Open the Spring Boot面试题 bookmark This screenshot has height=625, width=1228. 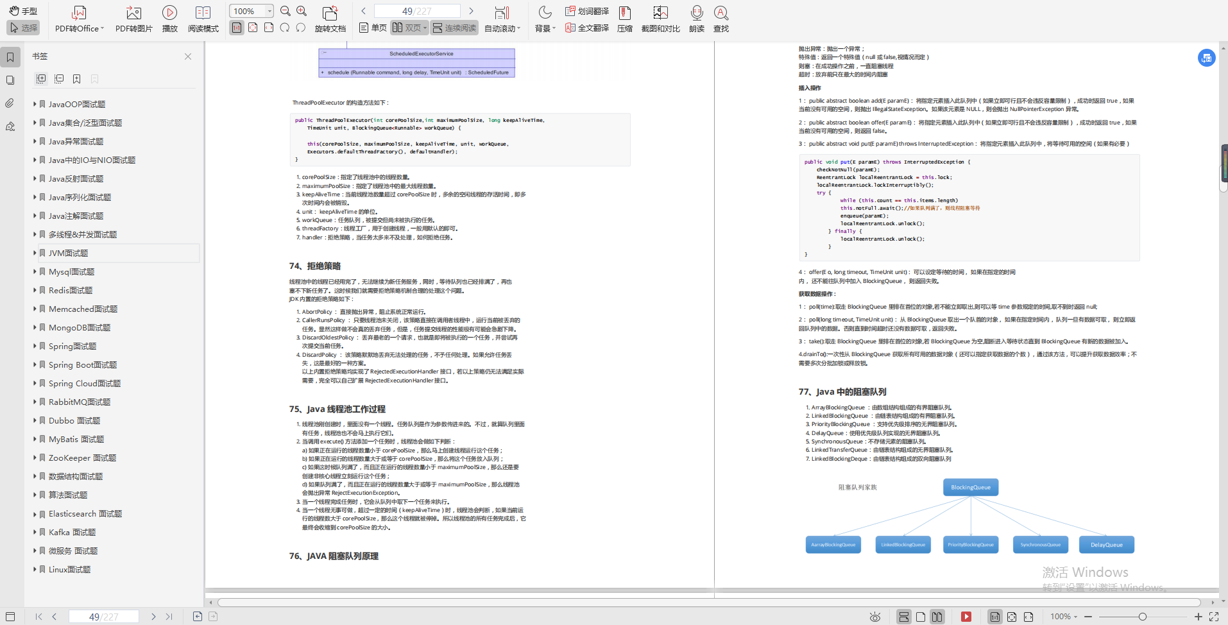[x=83, y=364]
